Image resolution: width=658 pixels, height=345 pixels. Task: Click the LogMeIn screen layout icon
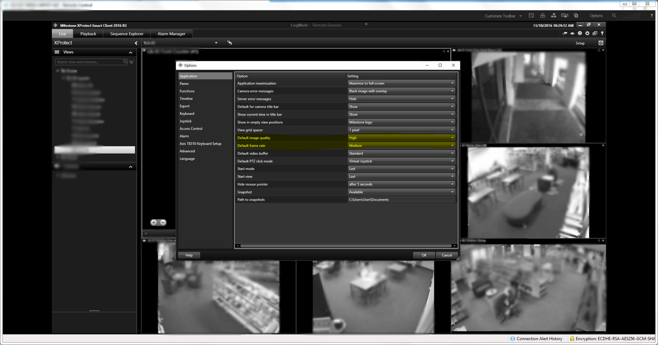531,16
